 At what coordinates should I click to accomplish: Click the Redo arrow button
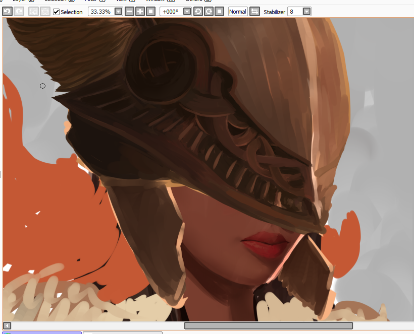(19, 12)
